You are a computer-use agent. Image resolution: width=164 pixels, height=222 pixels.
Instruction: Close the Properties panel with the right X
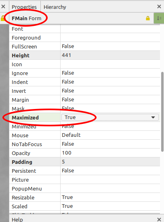pos(159,6)
